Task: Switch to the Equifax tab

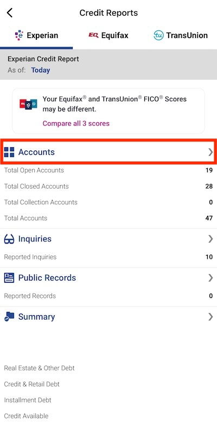Action: 108,35
